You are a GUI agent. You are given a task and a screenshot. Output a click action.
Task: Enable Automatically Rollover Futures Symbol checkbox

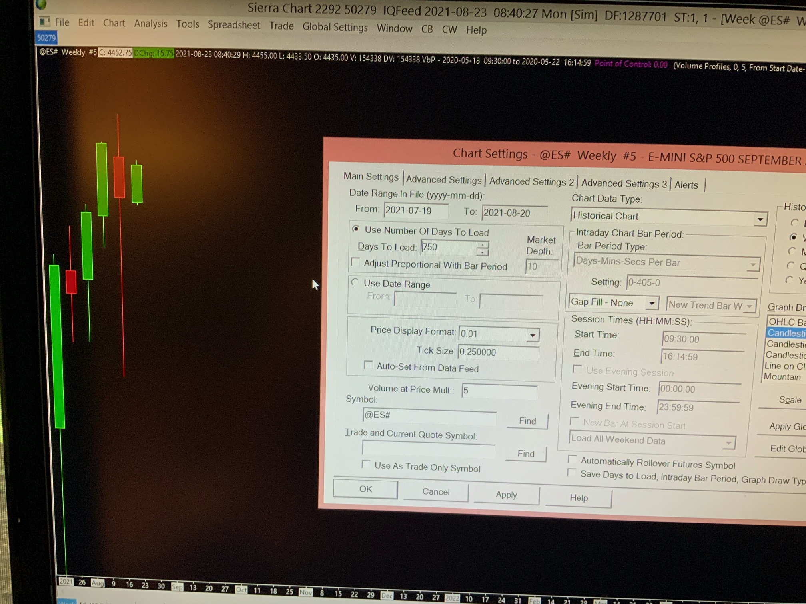tap(573, 459)
